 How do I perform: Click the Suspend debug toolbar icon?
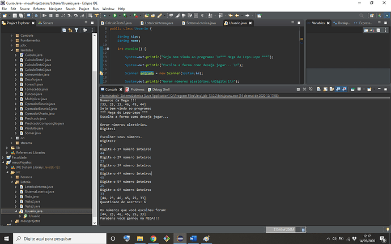click(x=50, y=16)
